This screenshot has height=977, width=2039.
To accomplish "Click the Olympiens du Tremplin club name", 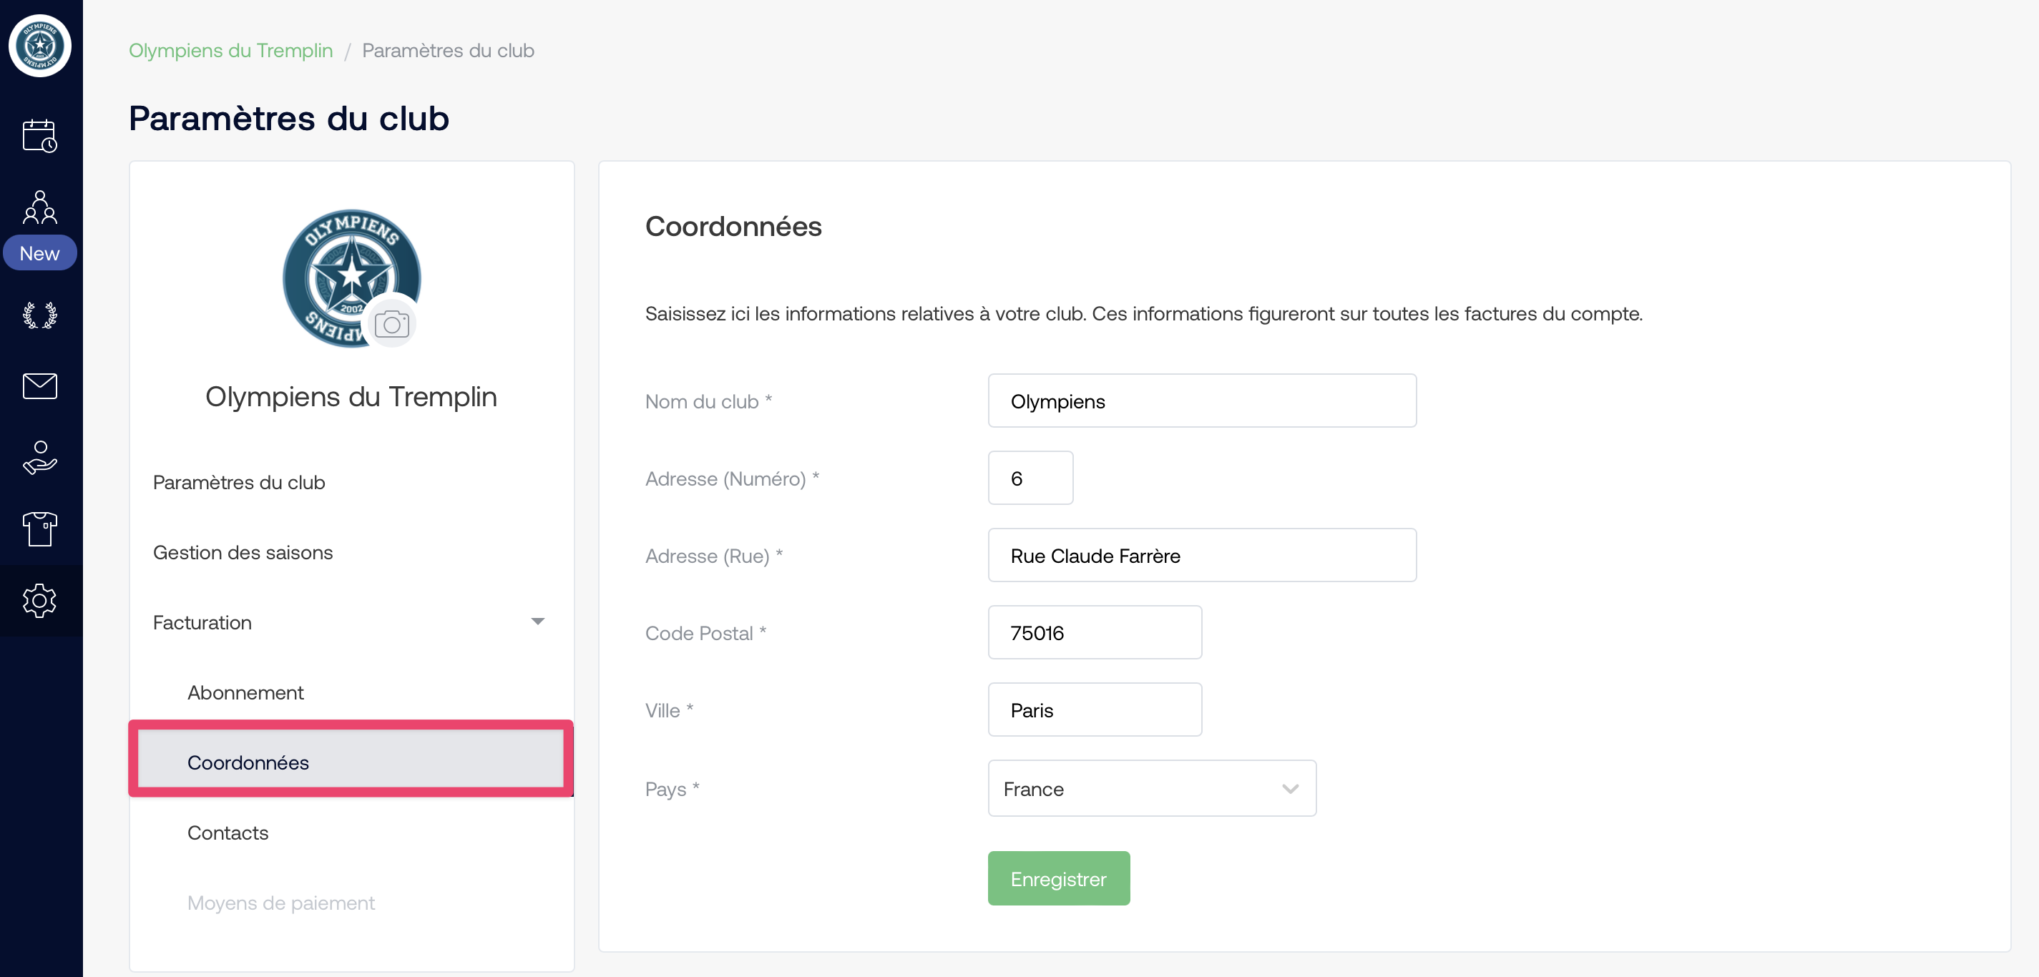I will tap(351, 396).
